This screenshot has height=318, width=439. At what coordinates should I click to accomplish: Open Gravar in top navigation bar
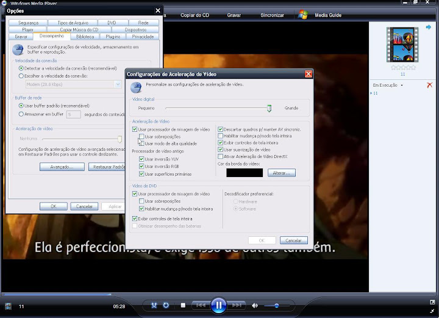pyautogui.click(x=234, y=15)
